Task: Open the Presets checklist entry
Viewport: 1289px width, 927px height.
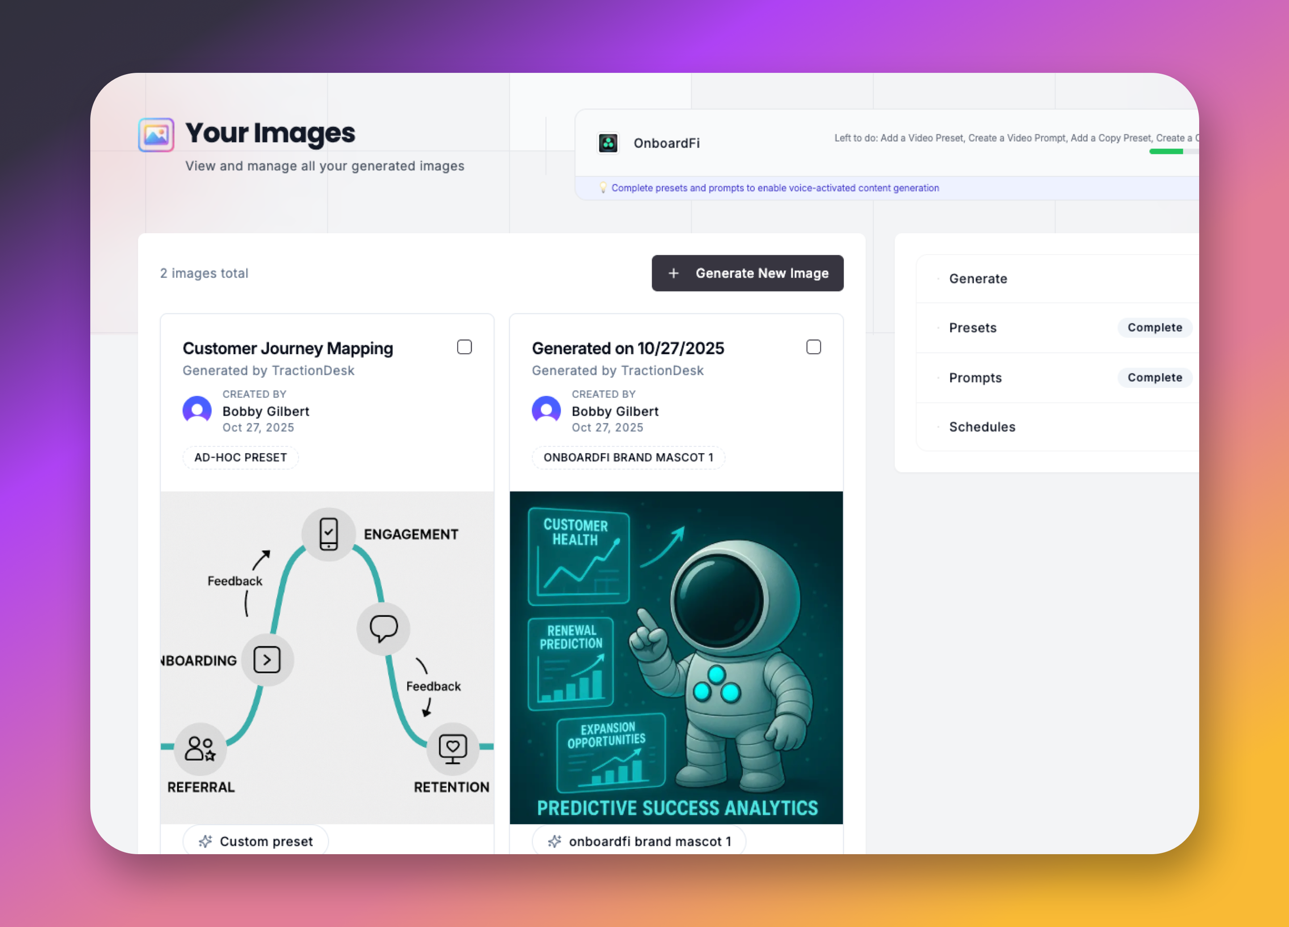Action: click(x=973, y=328)
